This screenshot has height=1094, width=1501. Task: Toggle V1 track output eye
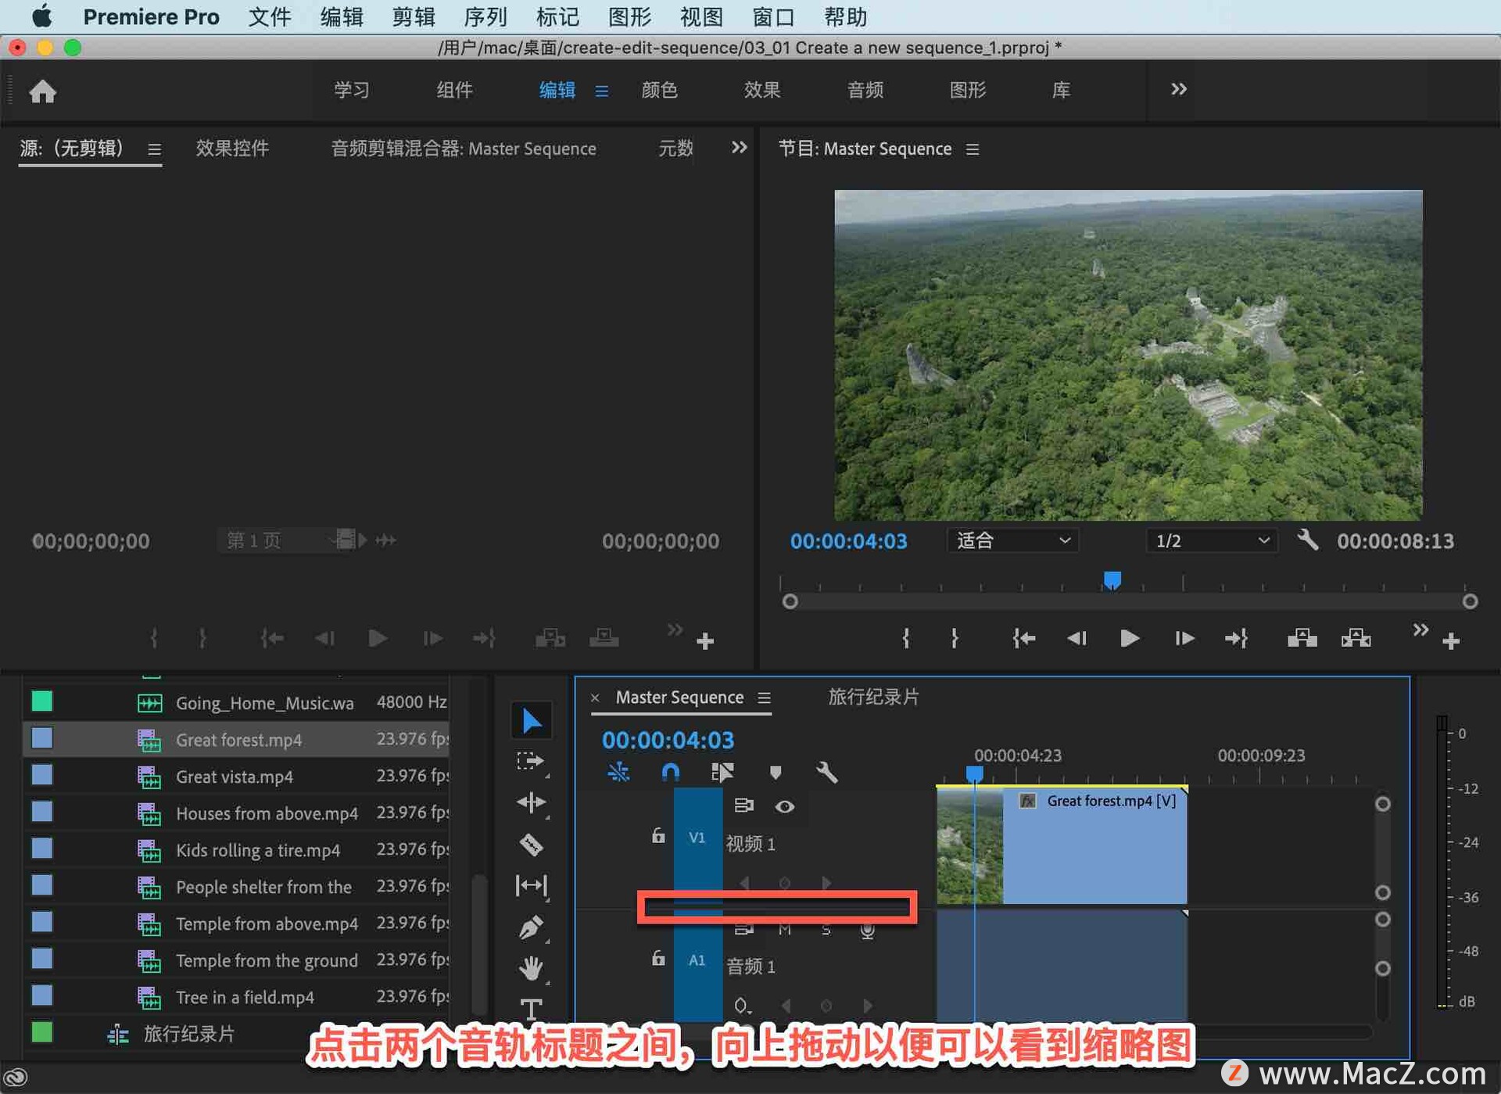[x=785, y=806]
